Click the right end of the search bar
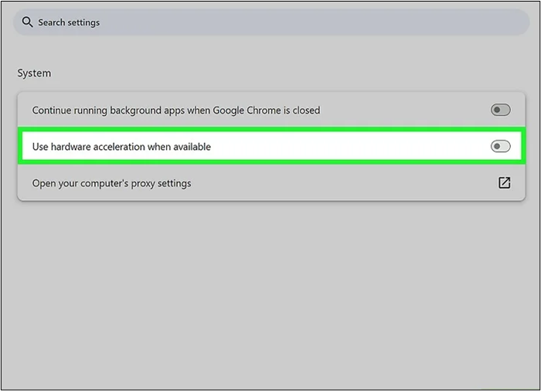Image resolution: width=541 pixels, height=391 pixels. (x=510, y=22)
